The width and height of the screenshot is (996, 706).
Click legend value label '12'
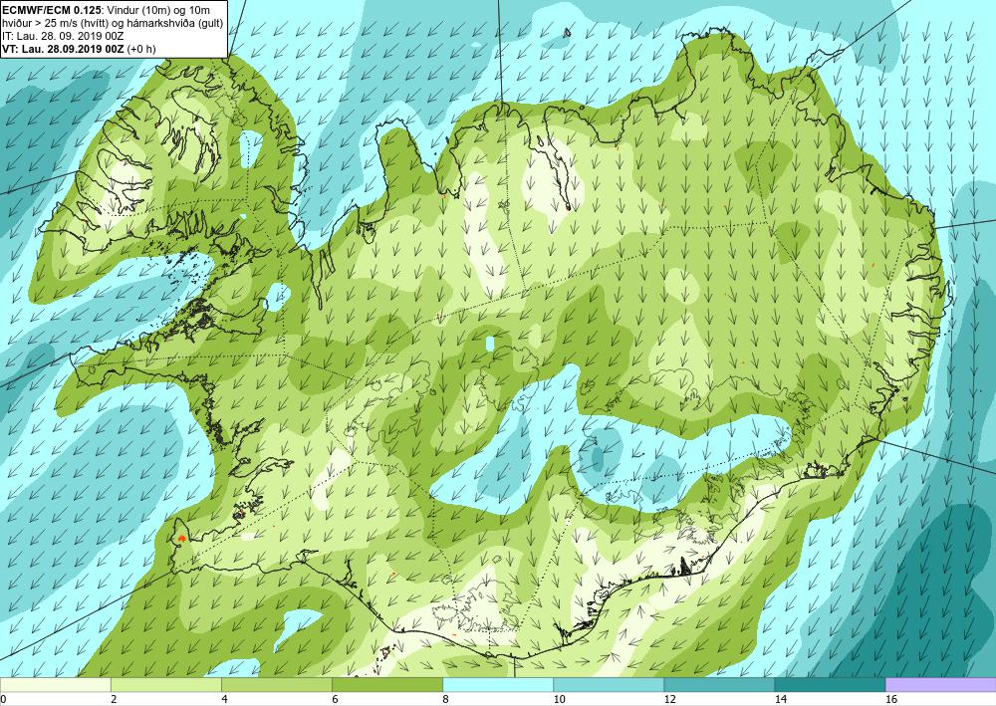point(669,699)
